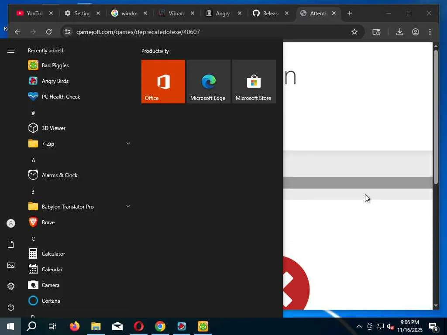The image size is (447, 335).
Task: Open Settings gear in Start sidebar
Action: (11, 286)
